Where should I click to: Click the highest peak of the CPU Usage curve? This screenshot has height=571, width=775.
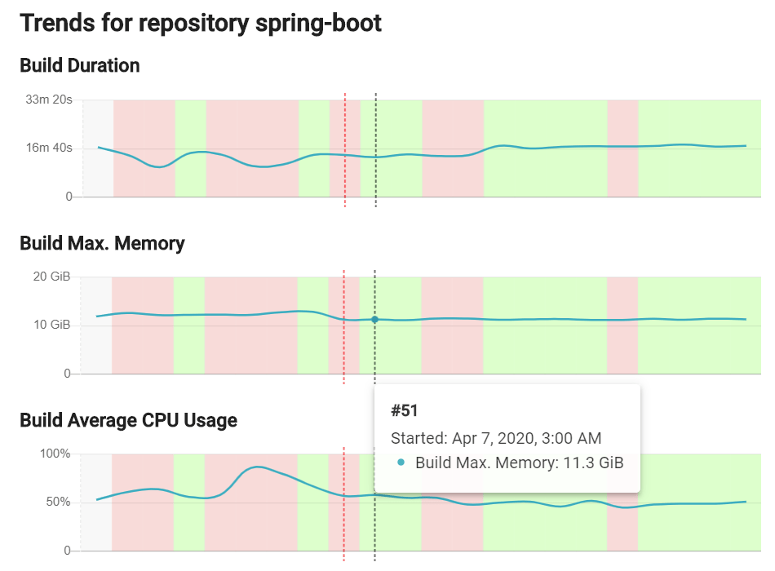pos(258,467)
